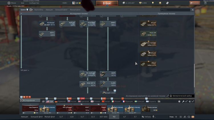Viewport: 214px width, 120px height.
Task: Click the red «В бой!» battle button
Action: (107, 3)
